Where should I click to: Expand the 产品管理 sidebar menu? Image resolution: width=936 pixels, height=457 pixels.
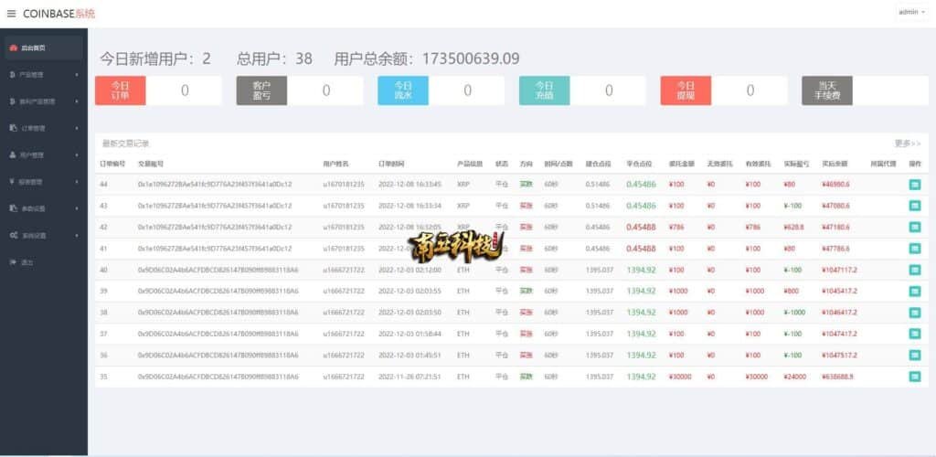click(x=37, y=74)
